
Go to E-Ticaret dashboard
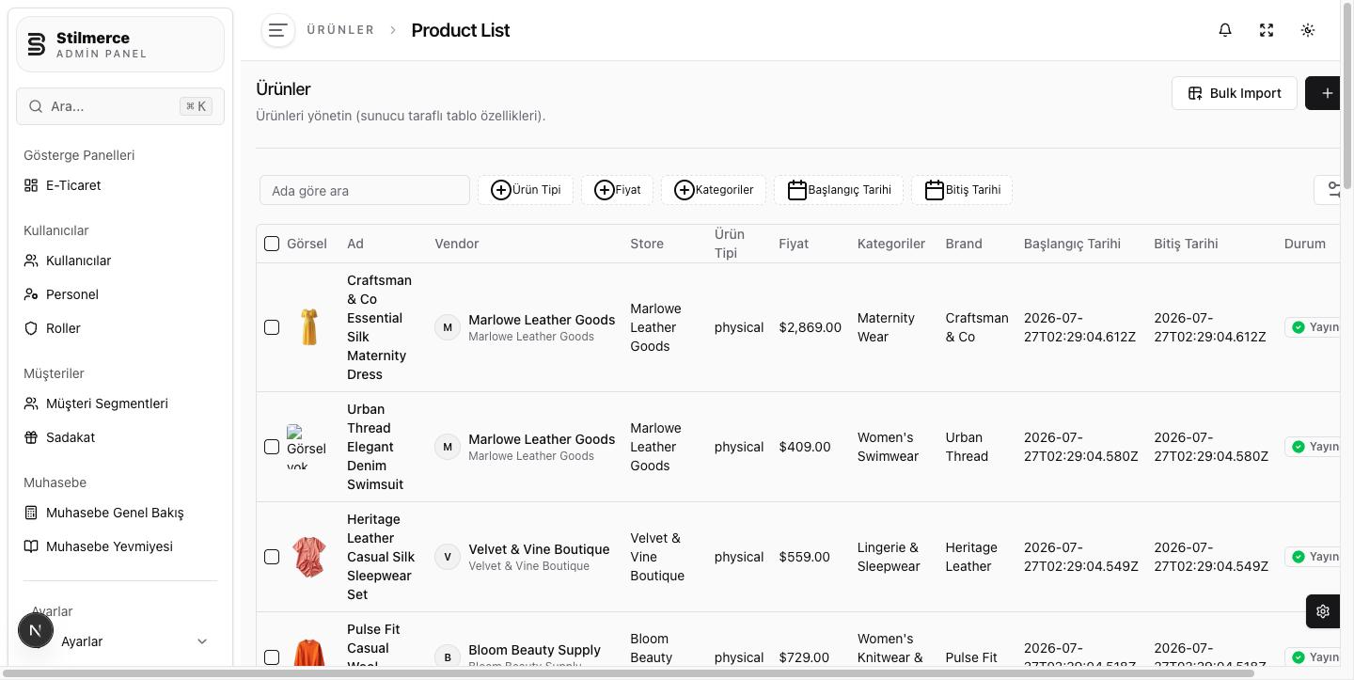pyautogui.click(x=120, y=185)
